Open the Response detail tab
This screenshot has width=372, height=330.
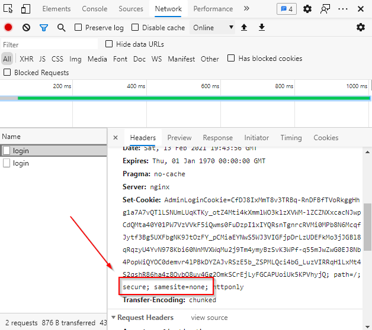coord(218,138)
